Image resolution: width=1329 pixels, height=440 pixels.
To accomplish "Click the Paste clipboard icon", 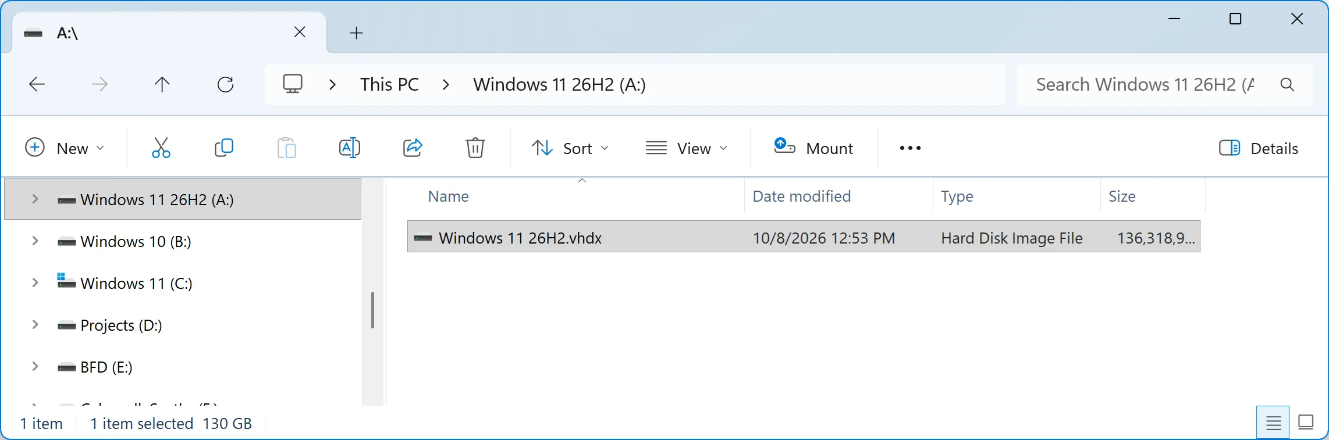I will point(286,148).
